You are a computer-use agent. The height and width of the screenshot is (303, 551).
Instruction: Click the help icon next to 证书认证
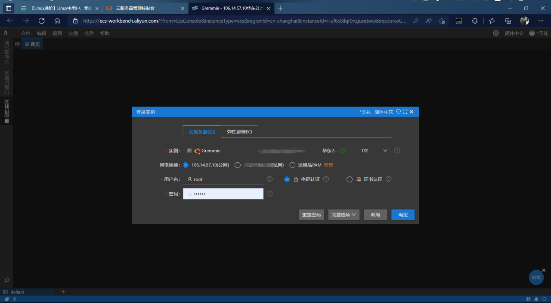pyautogui.click(x=388, y=179)
